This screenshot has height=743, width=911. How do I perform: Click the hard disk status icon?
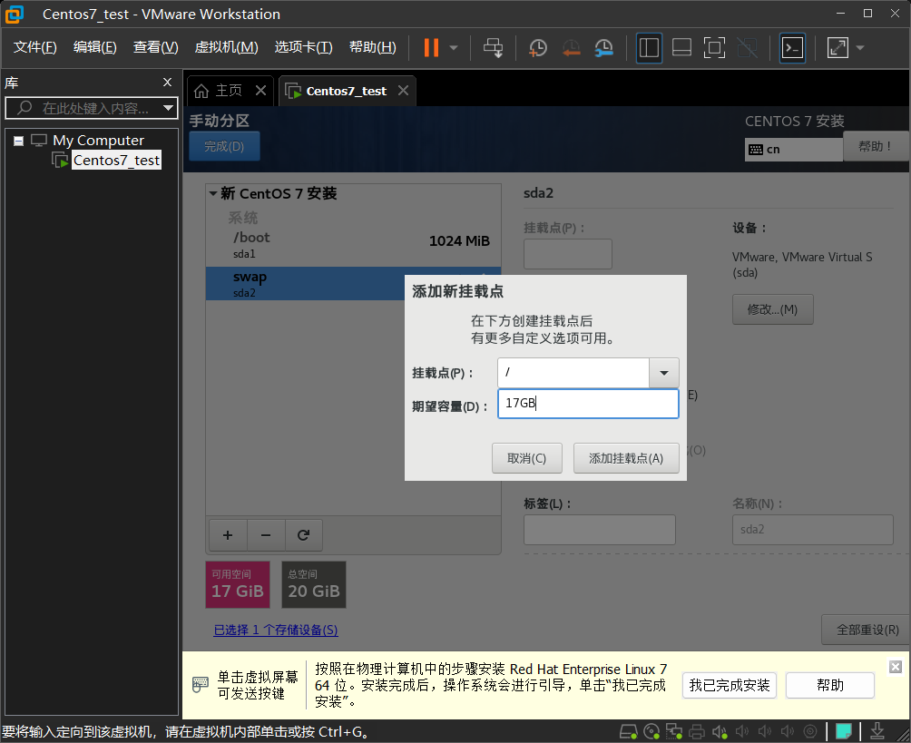point(628,732)
